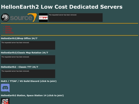
Task: Click the TTIAF red logo image
Action: (43, 17)
